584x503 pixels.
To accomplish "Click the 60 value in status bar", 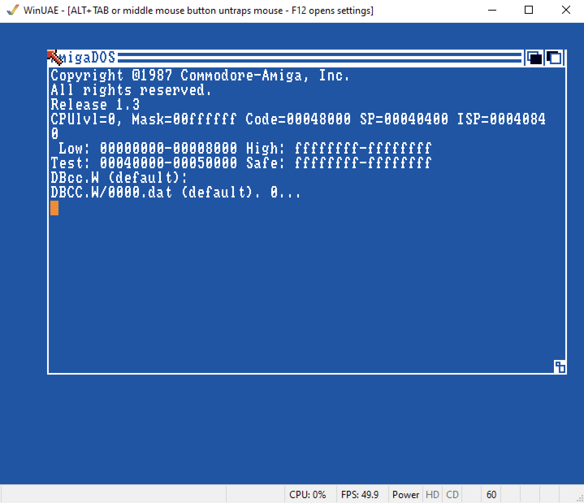I will click(491, 494).
